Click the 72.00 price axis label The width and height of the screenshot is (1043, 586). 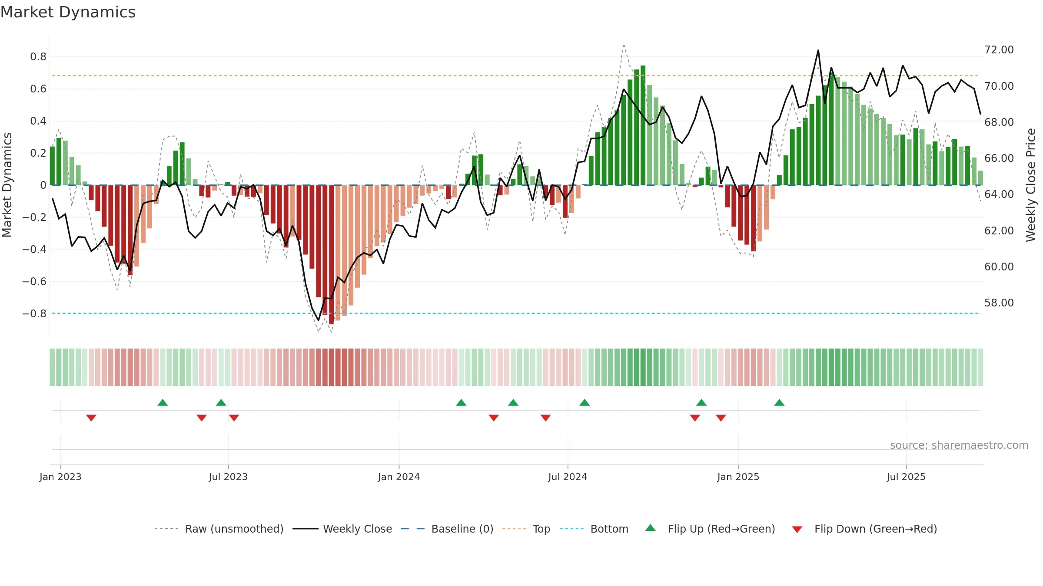(999, 50)
